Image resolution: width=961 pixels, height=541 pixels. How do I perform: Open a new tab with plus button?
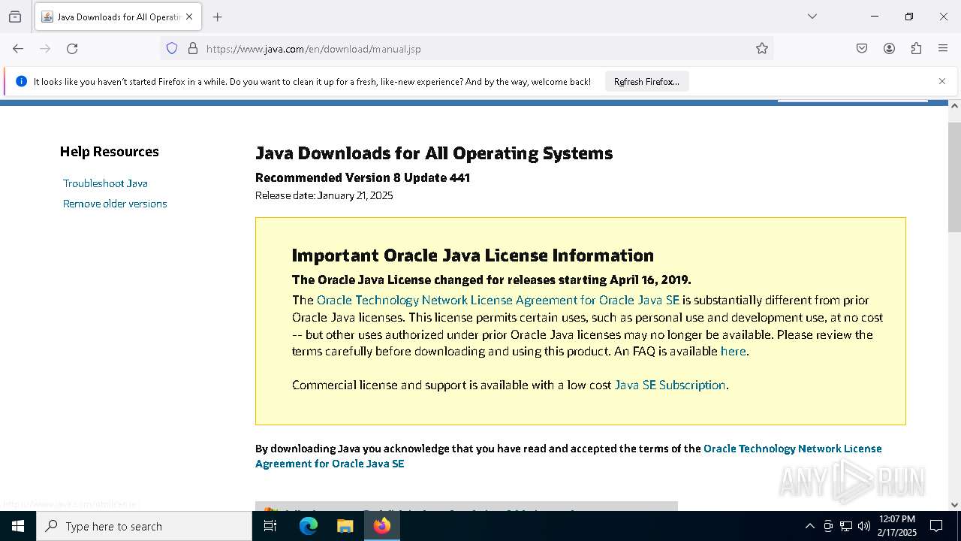tap(218, 17)
